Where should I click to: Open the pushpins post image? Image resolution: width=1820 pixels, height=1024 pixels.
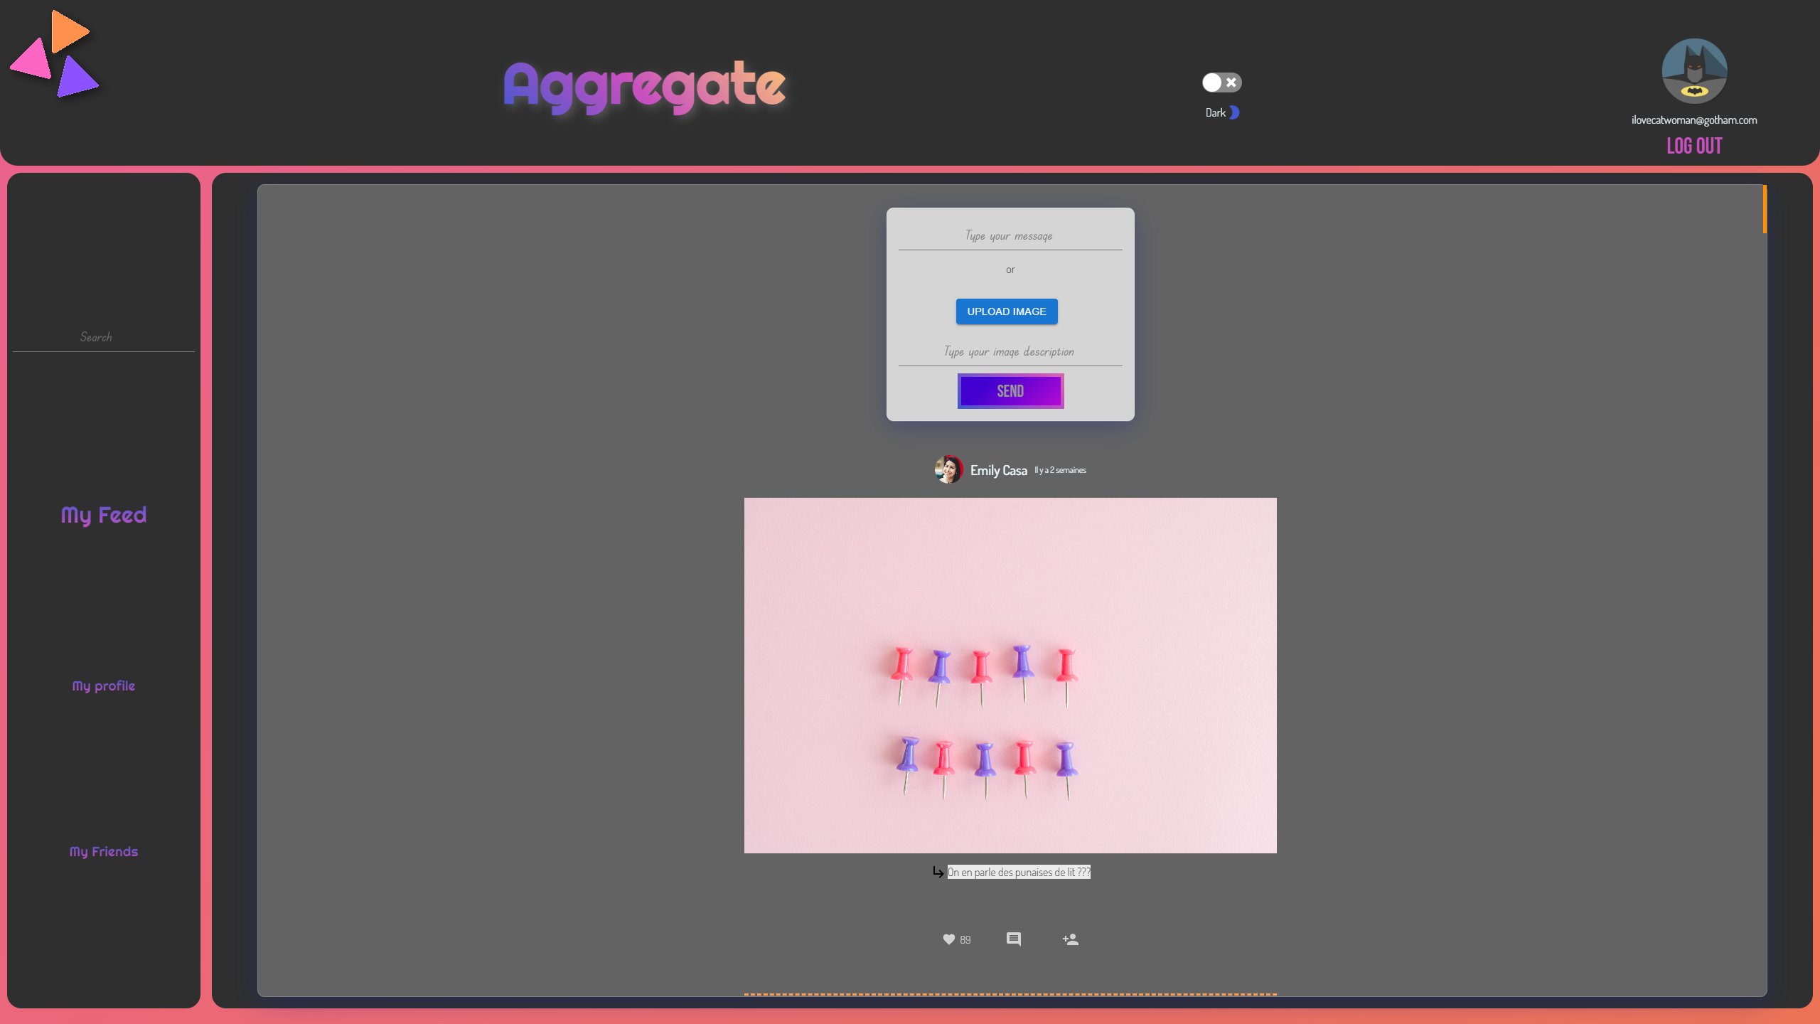(x=1010, y=676)
